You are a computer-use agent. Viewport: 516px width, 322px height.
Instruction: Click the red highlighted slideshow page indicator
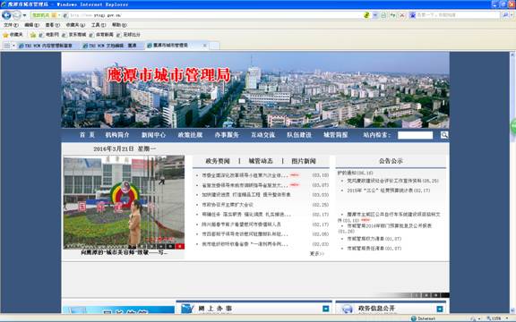[180, 246]
